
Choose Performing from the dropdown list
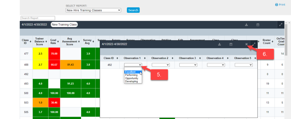131,75
